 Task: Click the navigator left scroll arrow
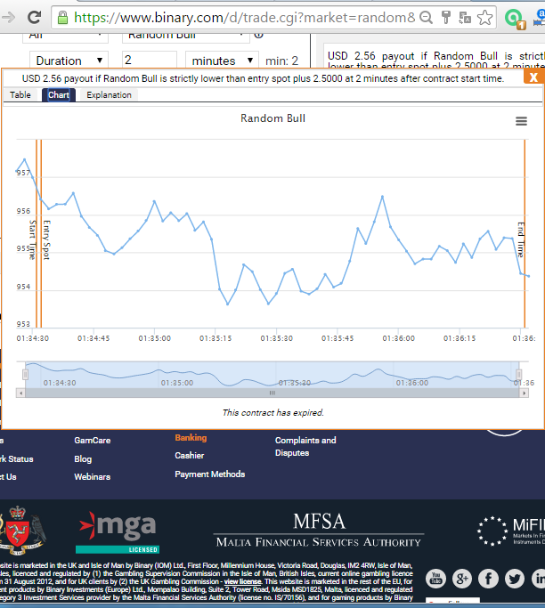20,393
